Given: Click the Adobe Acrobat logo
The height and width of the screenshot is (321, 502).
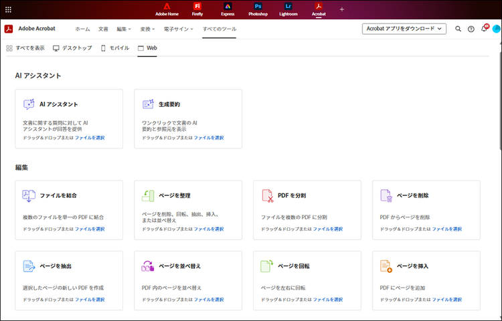Looking at the screenshot, I should pyautogui.click(x=9, y=29).
